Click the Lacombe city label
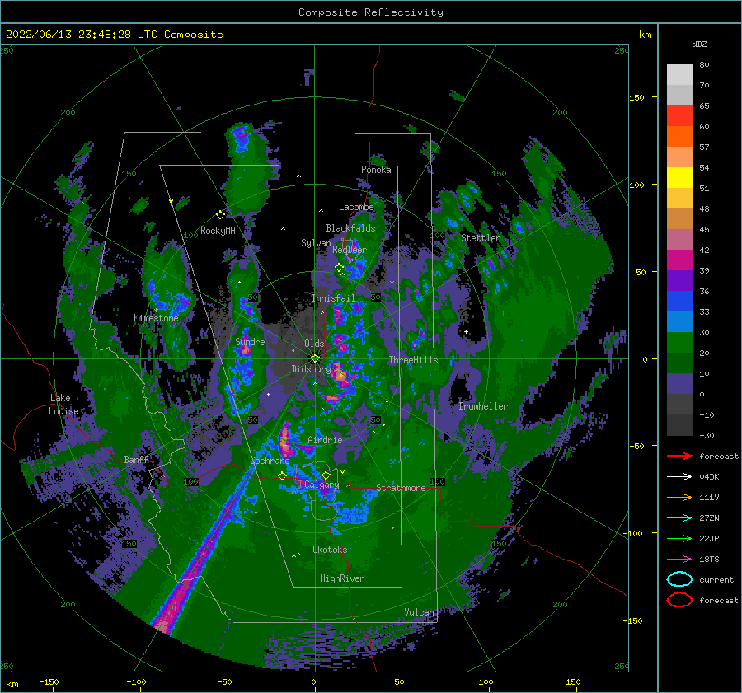This screenshot has height=693, width=742. click(x=356, y=207)
